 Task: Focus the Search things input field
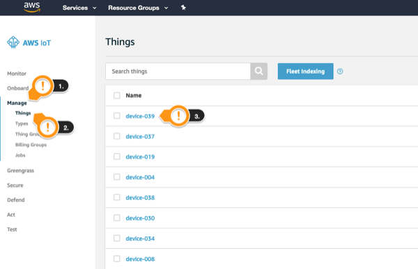click(178, 72)
